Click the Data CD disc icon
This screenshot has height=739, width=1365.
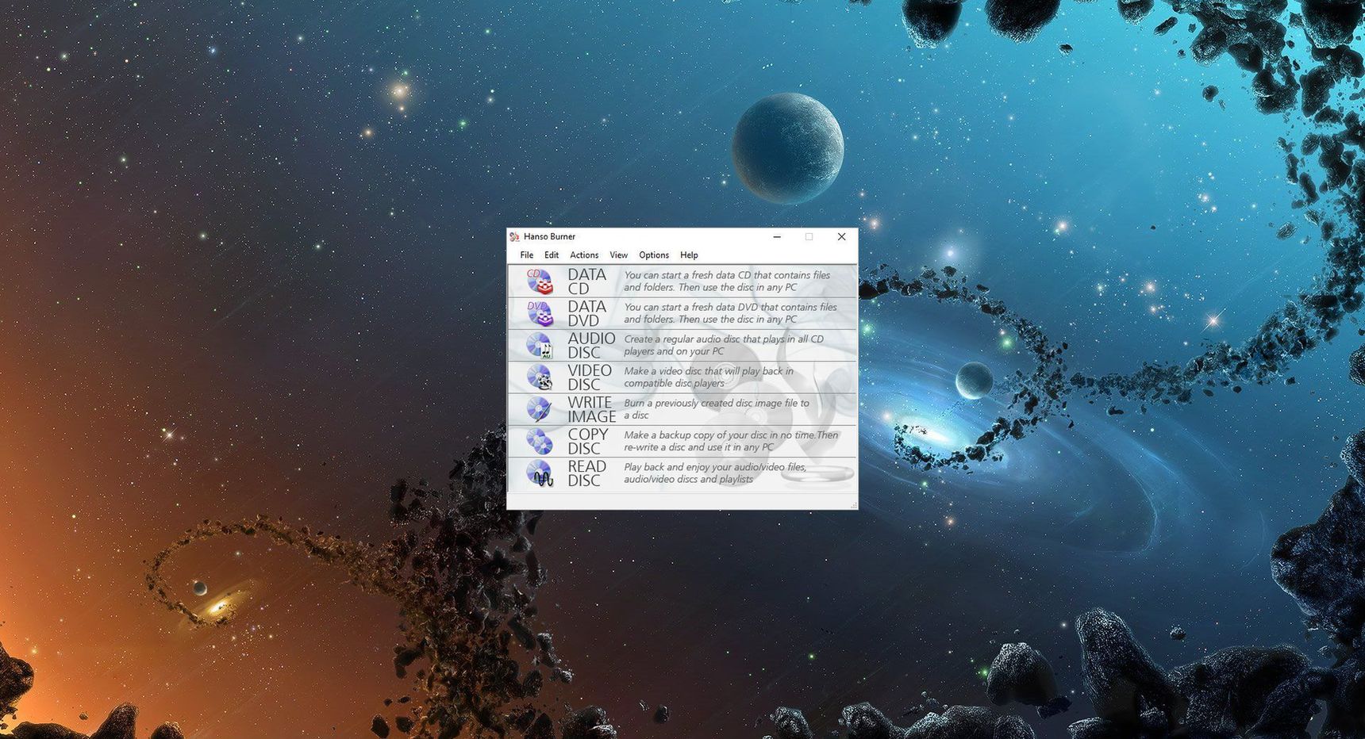coord(540,281)
